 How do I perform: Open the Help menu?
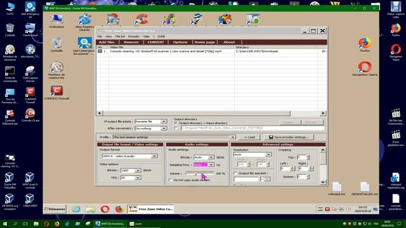(x=146, y=37)
